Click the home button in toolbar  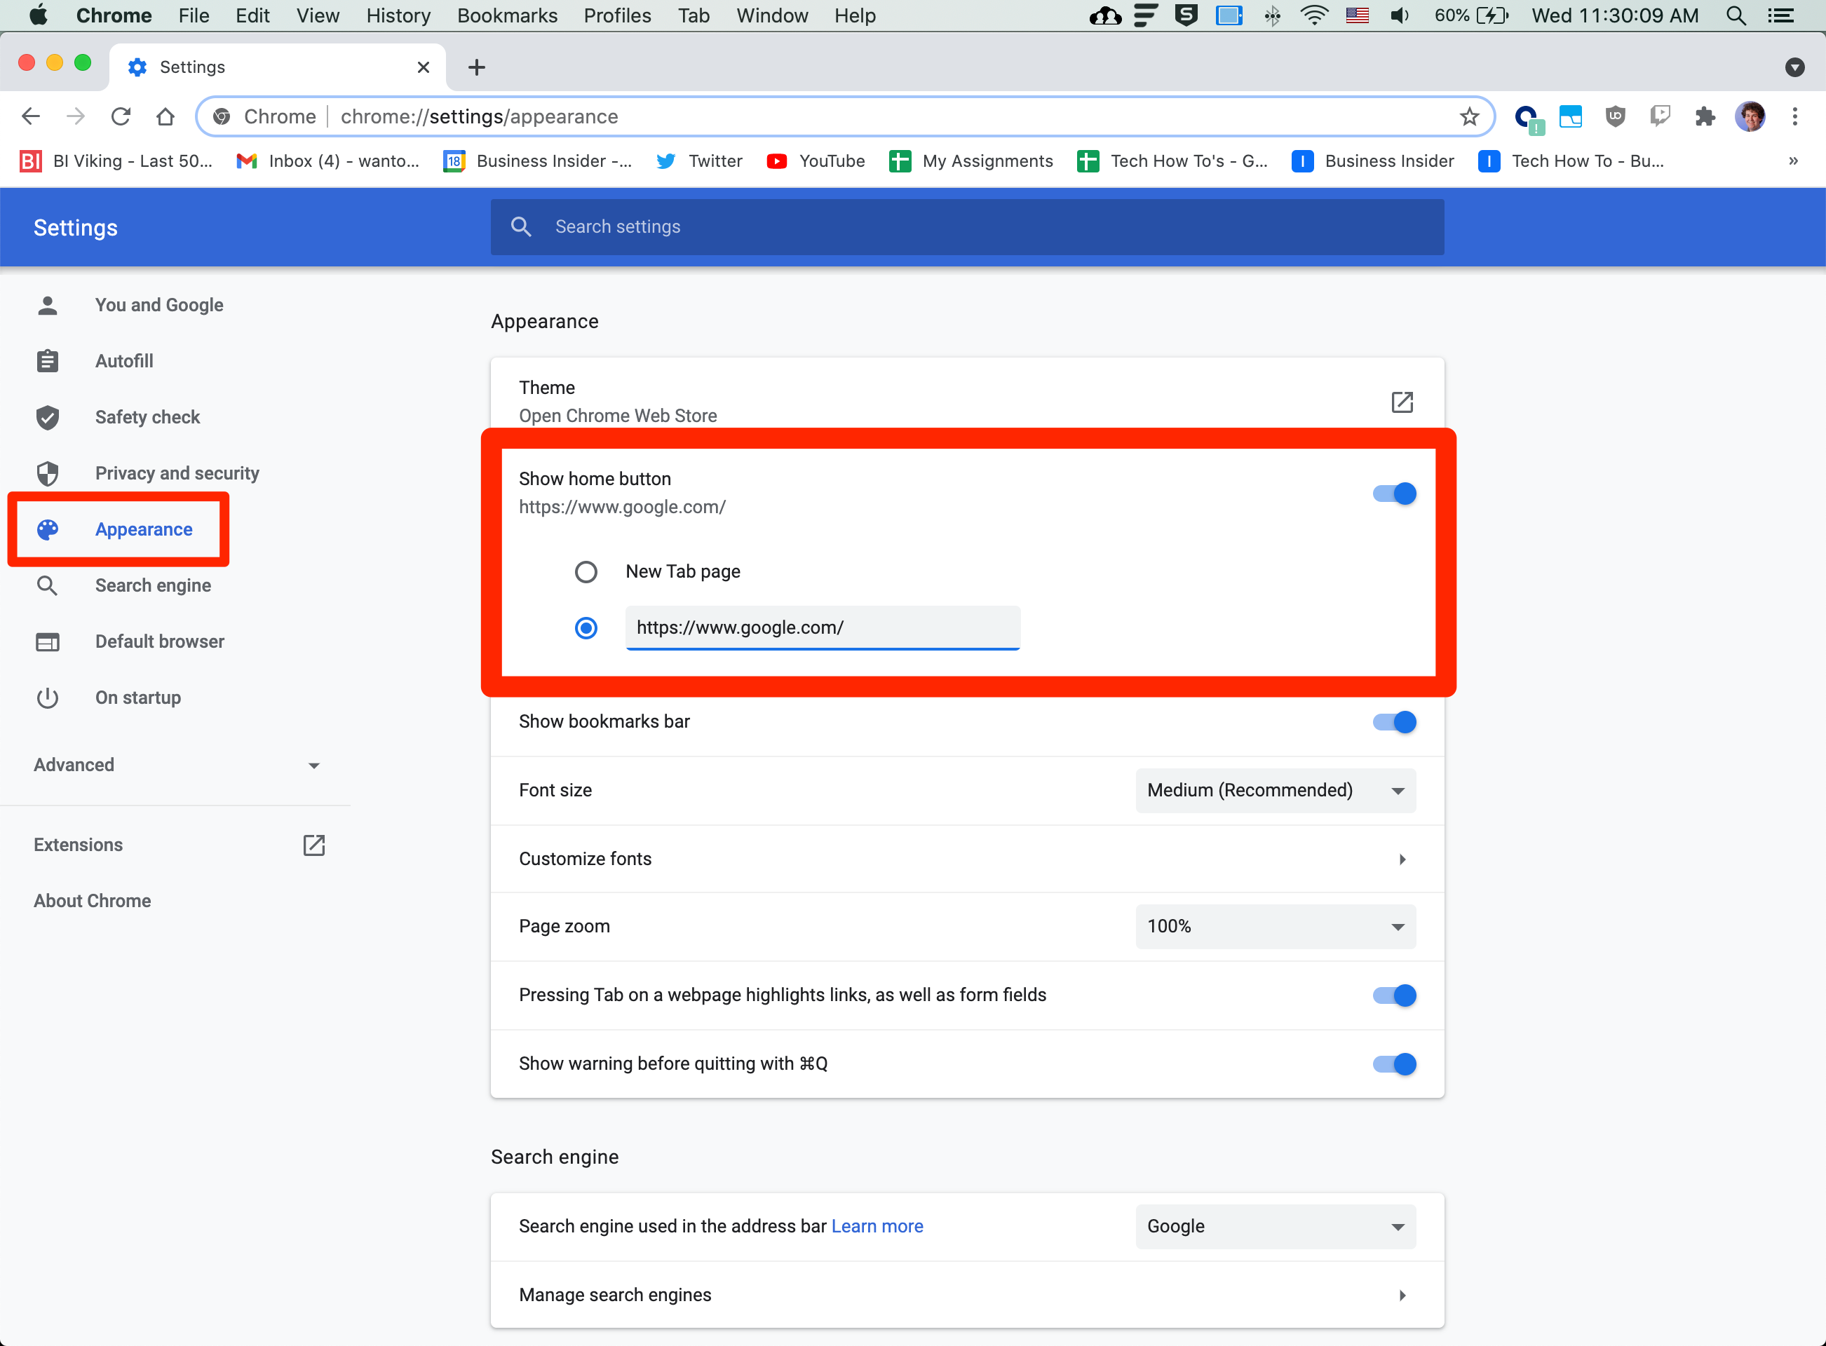pos(165,116)
